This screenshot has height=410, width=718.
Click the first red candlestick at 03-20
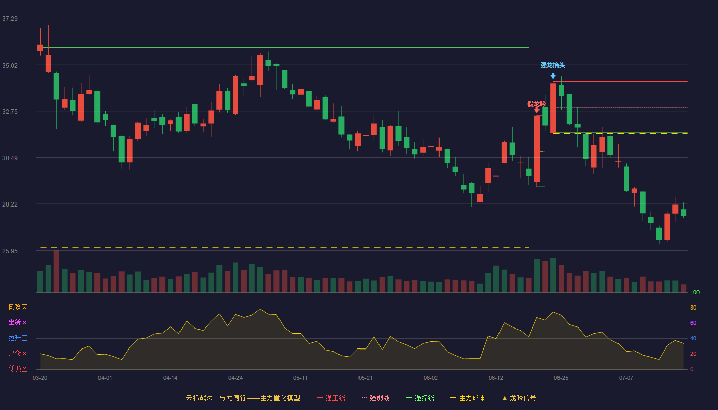[40, 47]
